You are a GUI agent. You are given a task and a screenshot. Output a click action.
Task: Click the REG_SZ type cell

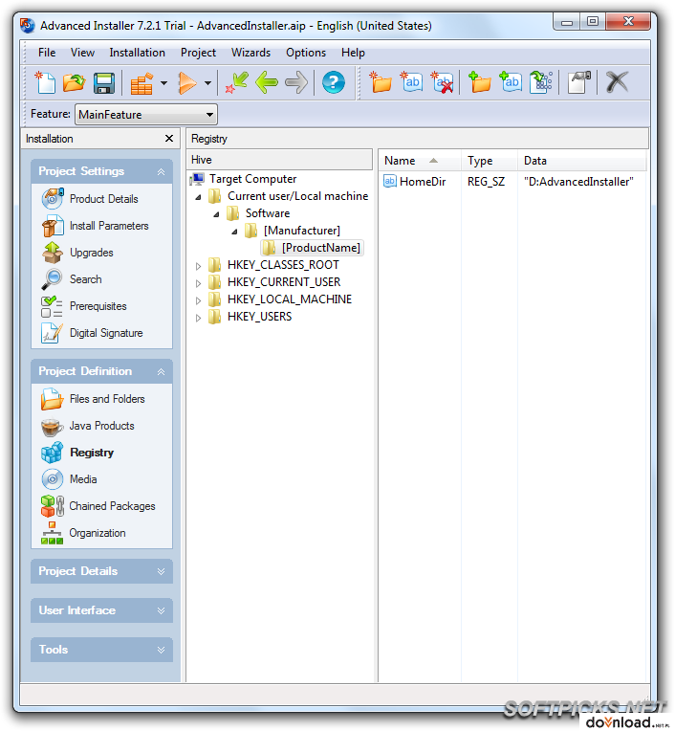pos(486,182)
